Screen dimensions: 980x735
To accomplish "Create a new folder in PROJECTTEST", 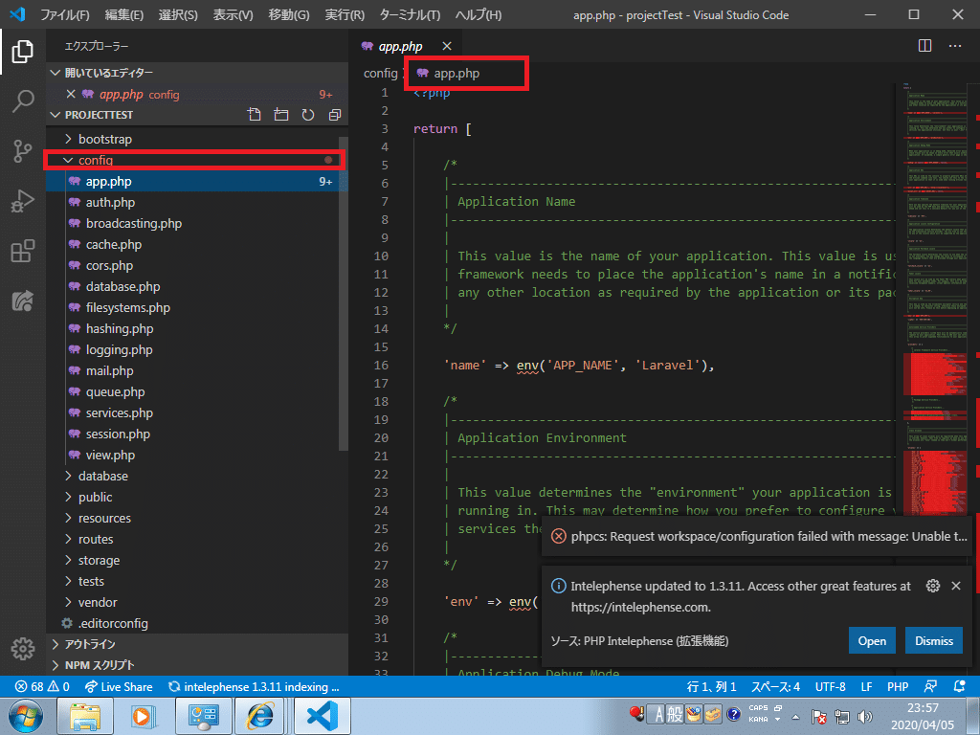I will click(x=281, y=115).
